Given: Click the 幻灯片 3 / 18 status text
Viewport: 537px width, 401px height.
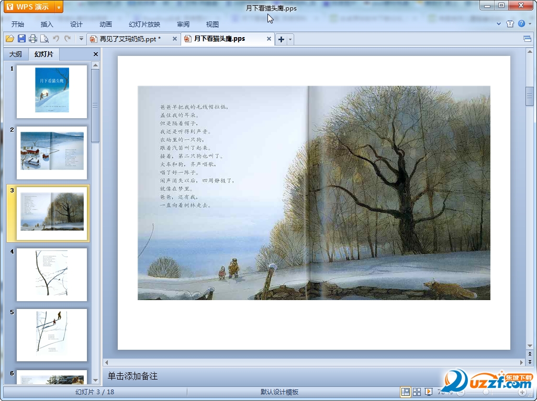Looking at the screenshot, I should point(95,392).
